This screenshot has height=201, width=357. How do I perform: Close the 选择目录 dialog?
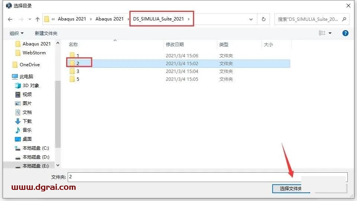click(348, 6)
